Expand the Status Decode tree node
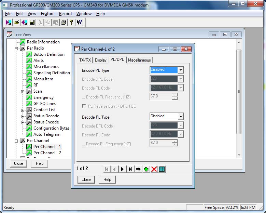Image resolution: width=266 pixels, height=213 pixels. click(23, 116)
